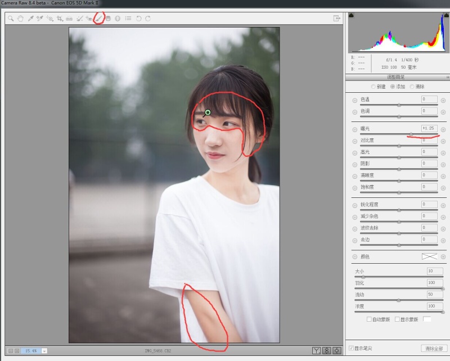Click the 色温 temperature value field
The image size is (450, 361).
click(429, 99)
